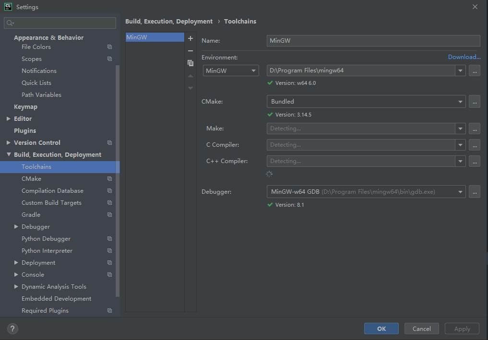Add a new toolchain with plus icon

190,38
